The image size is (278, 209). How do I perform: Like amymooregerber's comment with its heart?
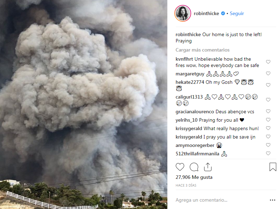tap(268, 145)
